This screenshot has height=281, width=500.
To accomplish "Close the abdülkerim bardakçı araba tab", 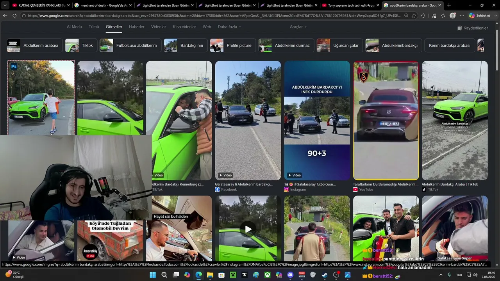I will click(439, 5).
